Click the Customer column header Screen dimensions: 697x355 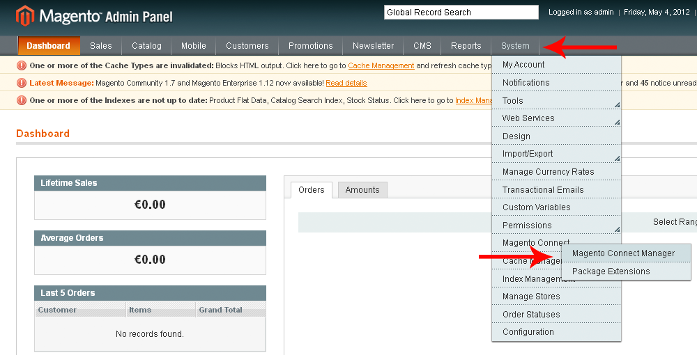tap(80, 310)
